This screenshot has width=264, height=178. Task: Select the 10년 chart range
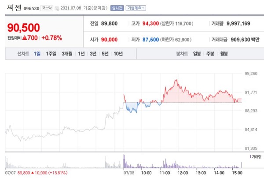tap(118, 54)
